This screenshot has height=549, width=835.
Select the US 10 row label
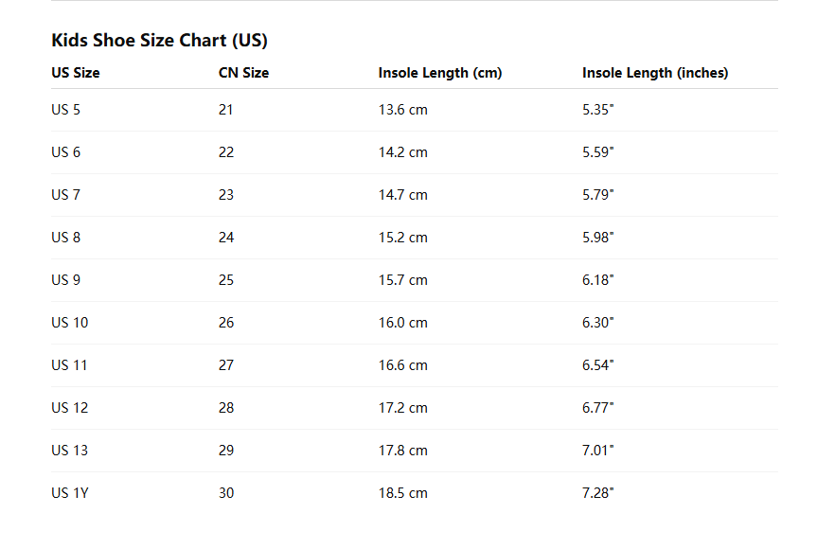click(x=70, y=323)
